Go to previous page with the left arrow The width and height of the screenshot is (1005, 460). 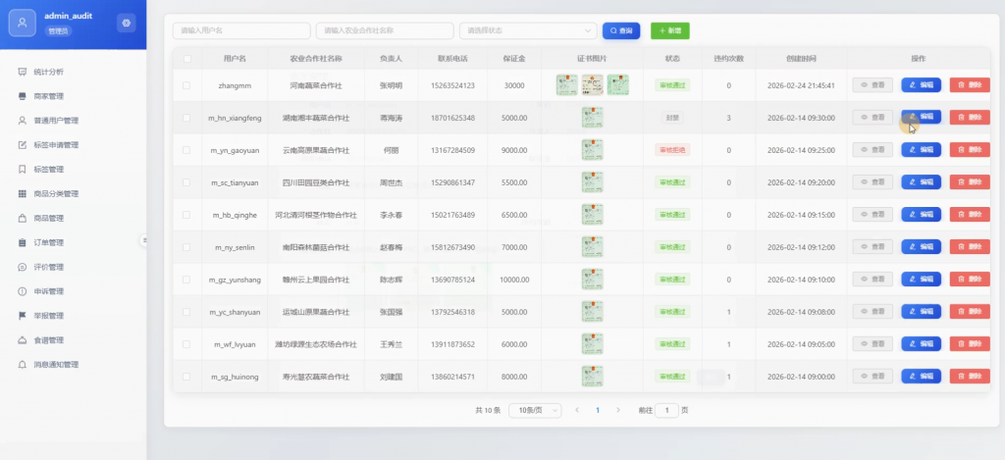pos(577,410)
